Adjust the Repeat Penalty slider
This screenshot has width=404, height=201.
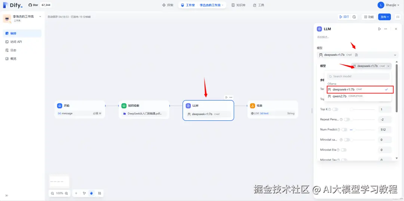point(363,120)
